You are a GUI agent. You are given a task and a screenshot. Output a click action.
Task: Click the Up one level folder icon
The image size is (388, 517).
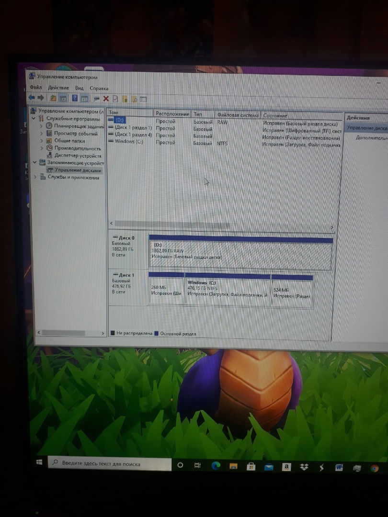53,98
